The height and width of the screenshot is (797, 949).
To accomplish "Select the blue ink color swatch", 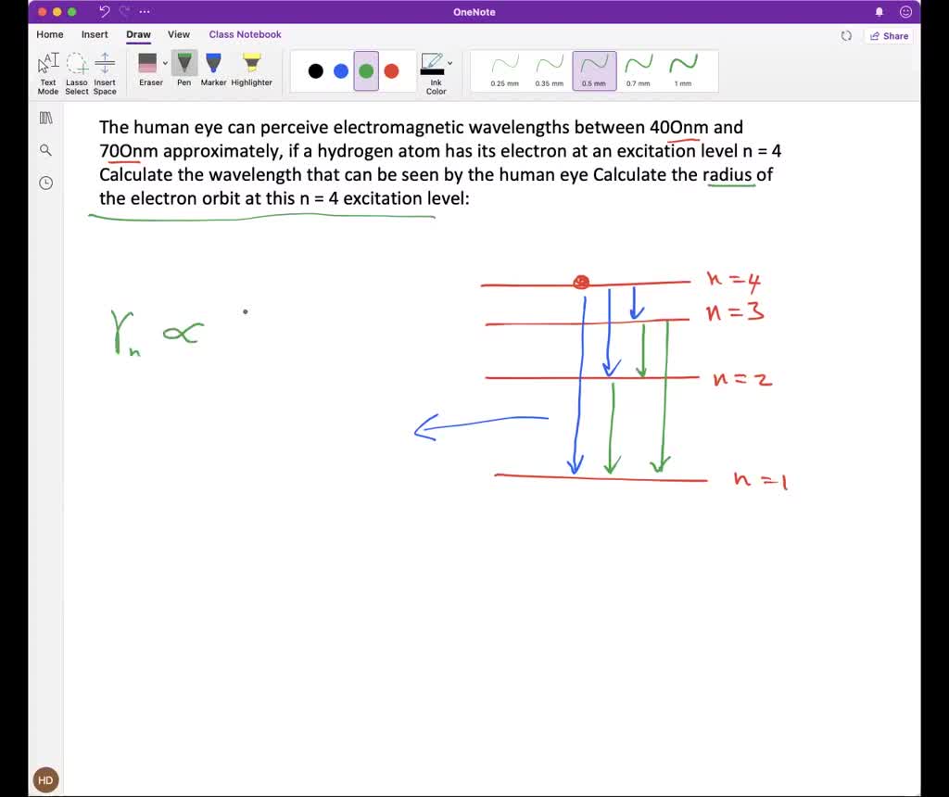I will click(341, 71).
